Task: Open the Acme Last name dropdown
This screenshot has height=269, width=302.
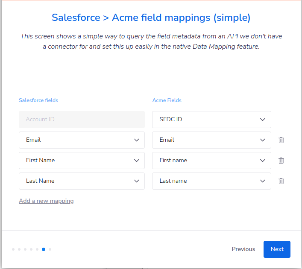Action: click(211, 181)
